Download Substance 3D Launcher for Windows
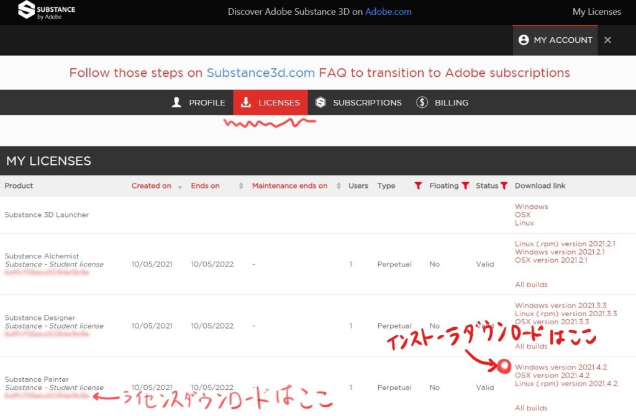This screenshot has width=636, height=416. coord(532,206)
